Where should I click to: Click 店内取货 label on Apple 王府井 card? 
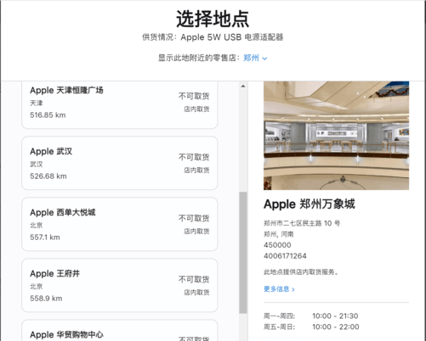[x=196, y=293]
